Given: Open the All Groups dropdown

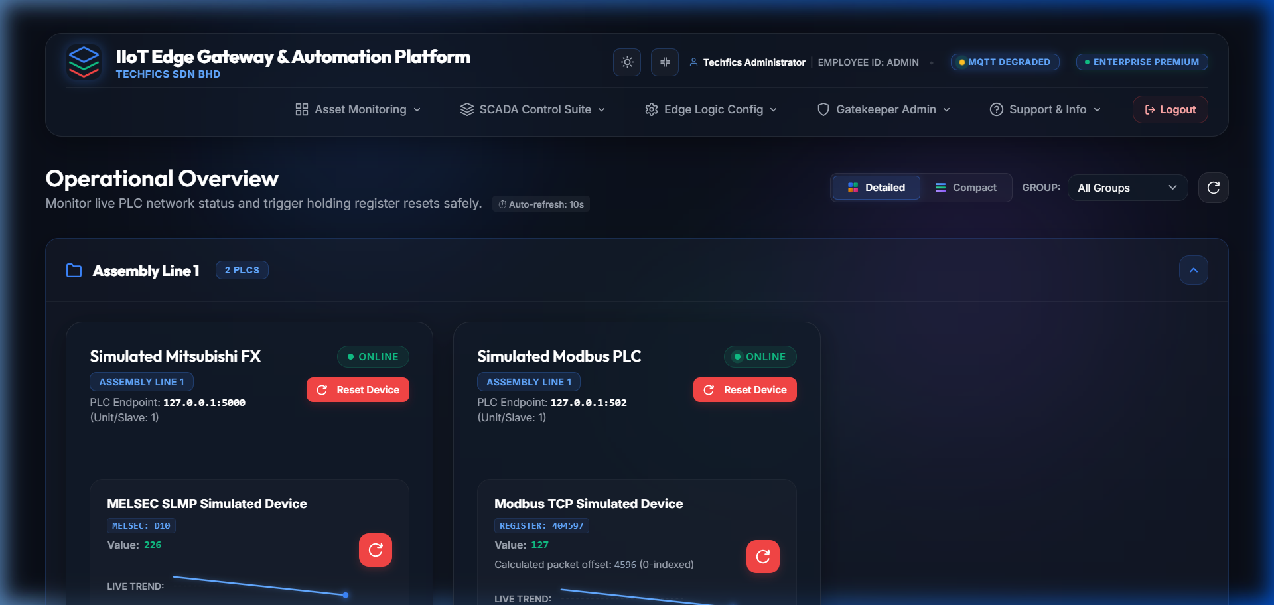Looking at the screenshot, I should click(x=1128, y=188).
